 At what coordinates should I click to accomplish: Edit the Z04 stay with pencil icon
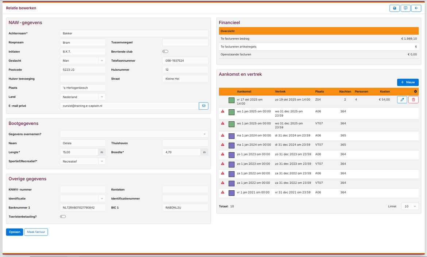(402, 100)
